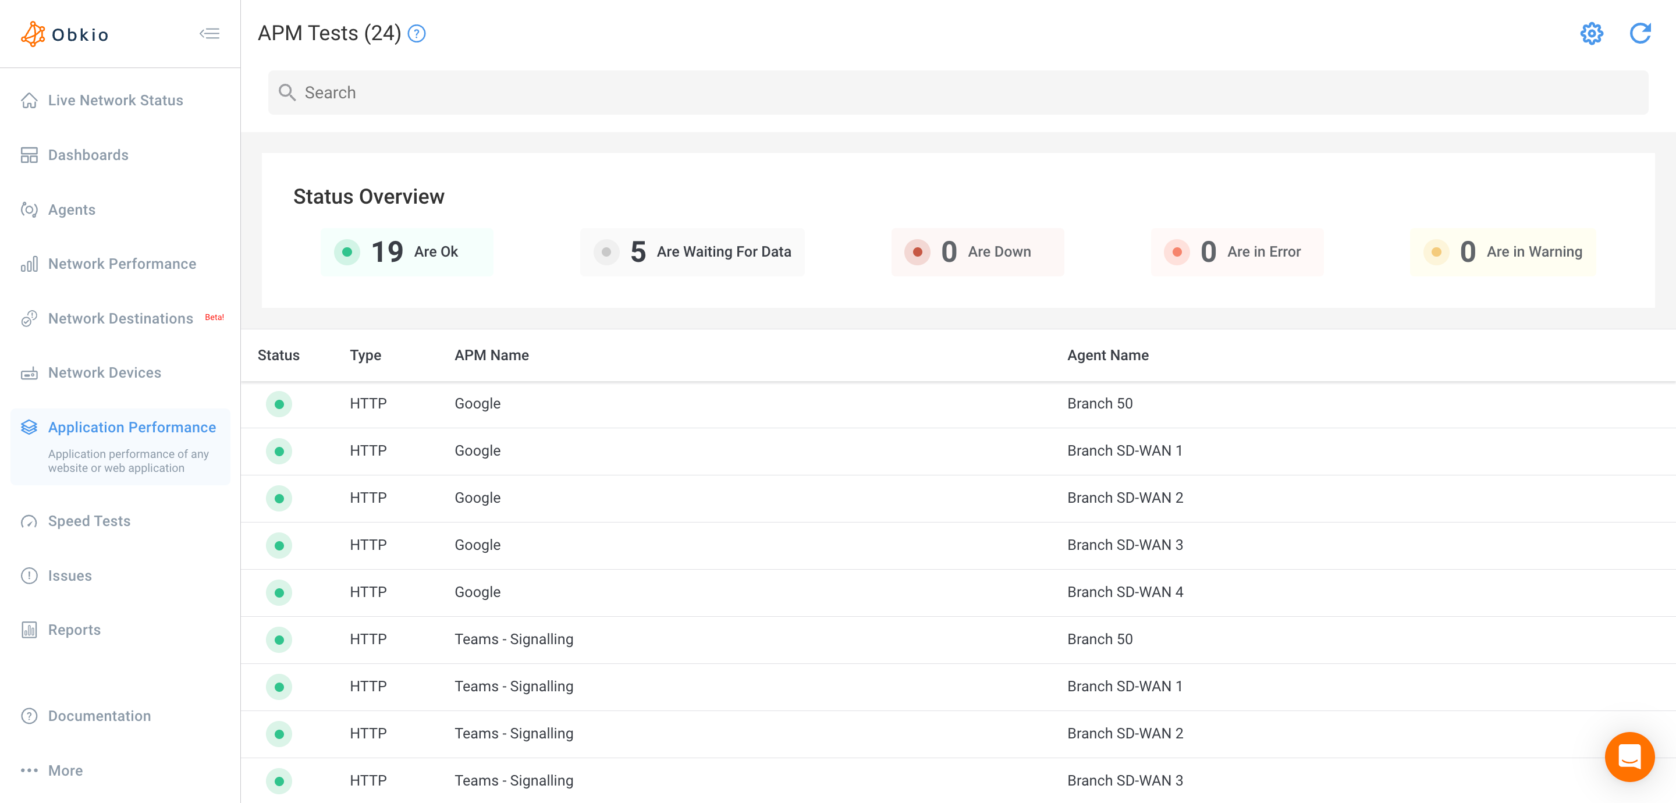Open the intercom chat bubble
Image resolution: width=1676 pixels, height=803 pixels.
point(1630,757)
